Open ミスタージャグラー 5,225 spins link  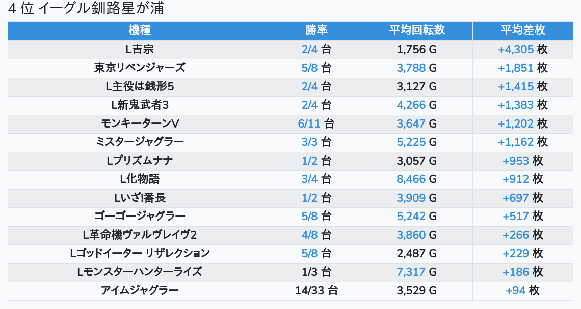pyautogui.click(x=411, y=142)
